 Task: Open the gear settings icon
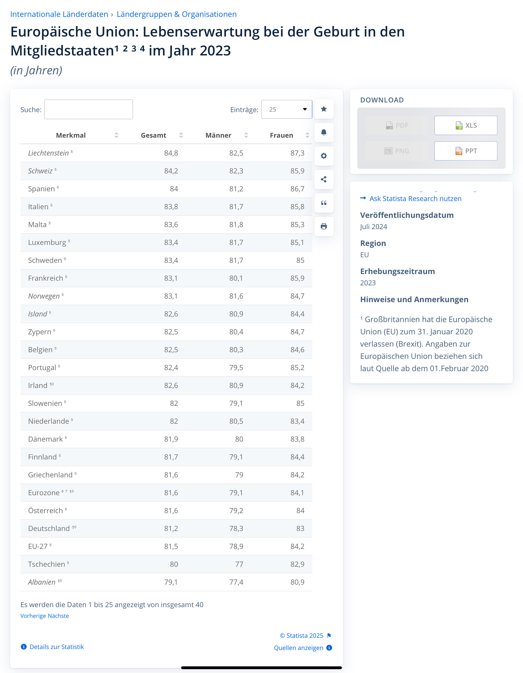[x=324, y=156]
